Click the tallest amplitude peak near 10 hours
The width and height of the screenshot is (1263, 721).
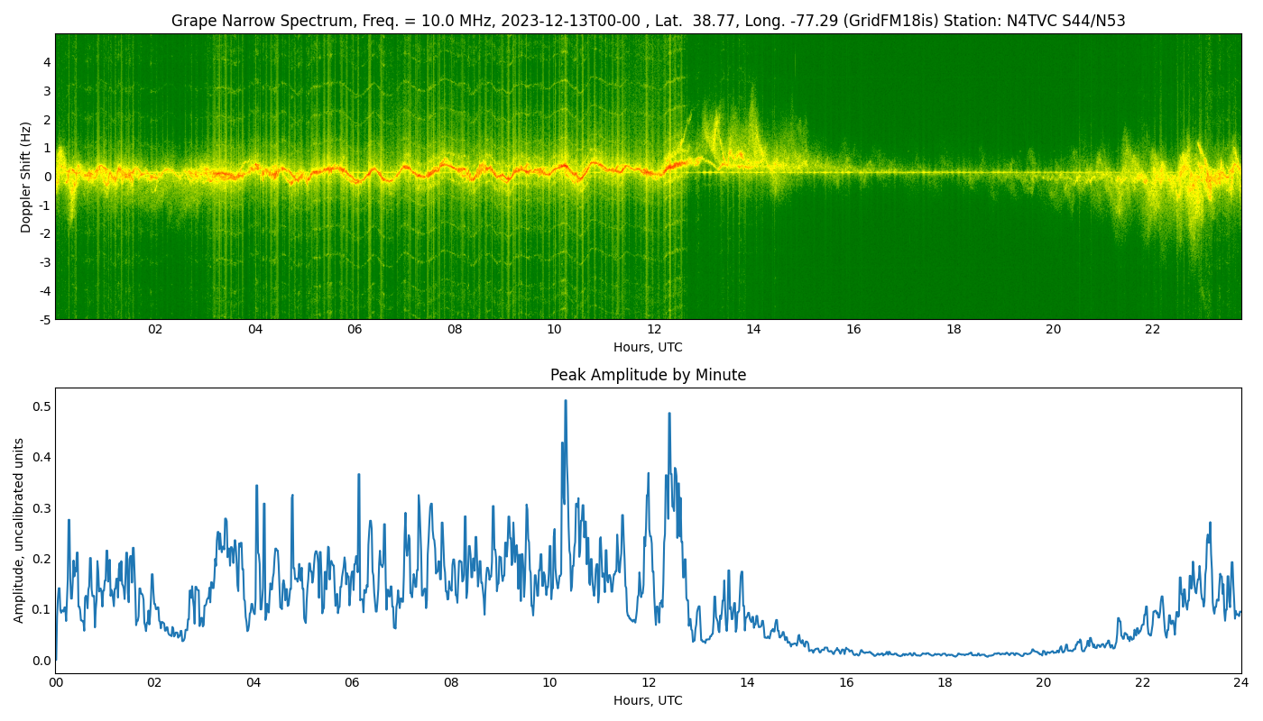tap(566, 401)
